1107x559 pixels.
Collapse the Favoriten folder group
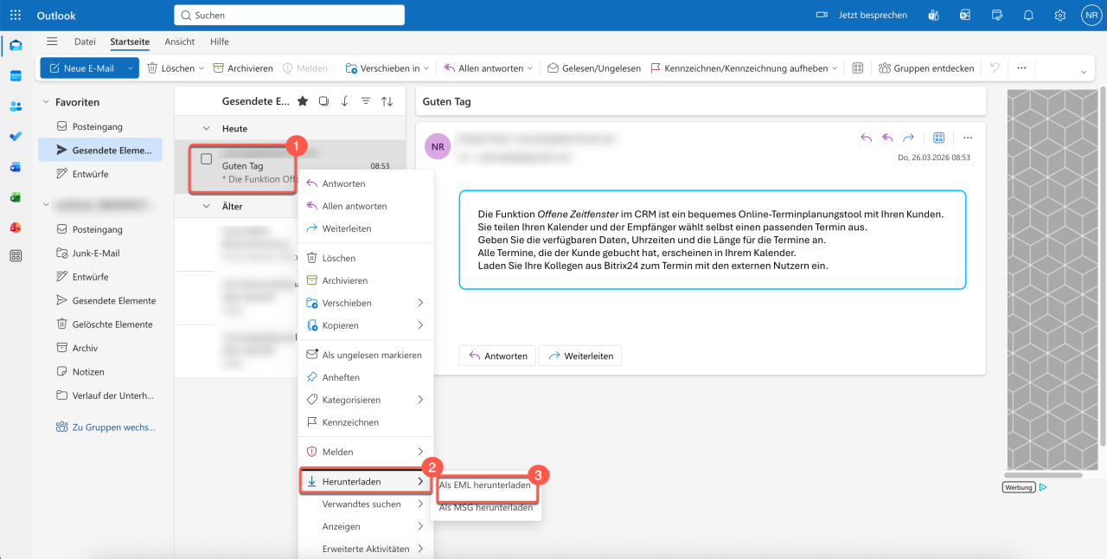(46, 102)
